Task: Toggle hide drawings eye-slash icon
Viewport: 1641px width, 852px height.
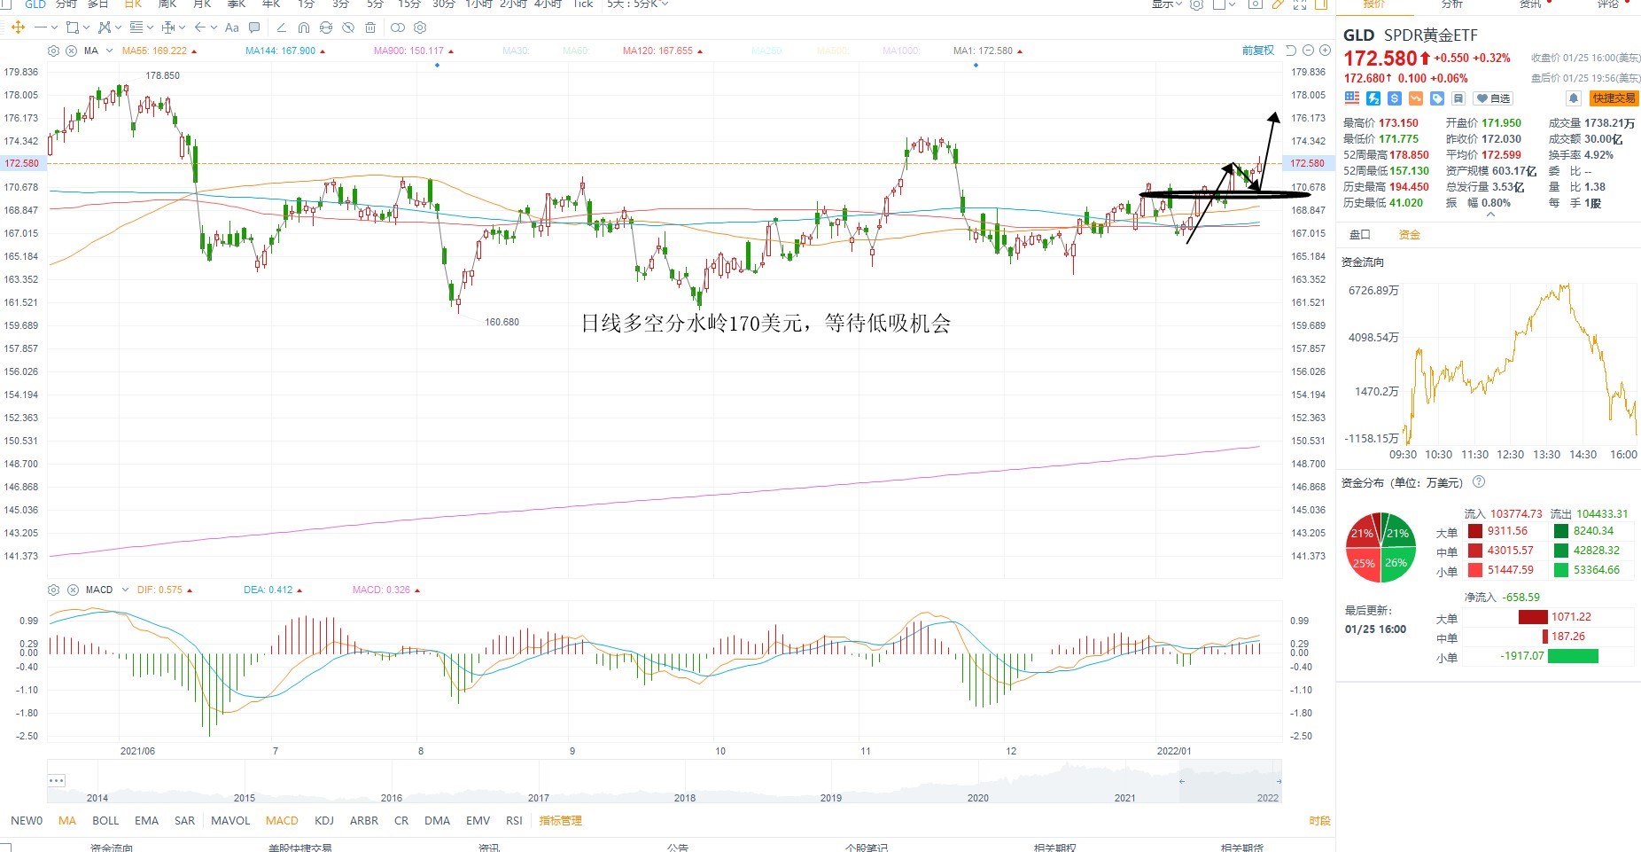Action: click(348, 27)
